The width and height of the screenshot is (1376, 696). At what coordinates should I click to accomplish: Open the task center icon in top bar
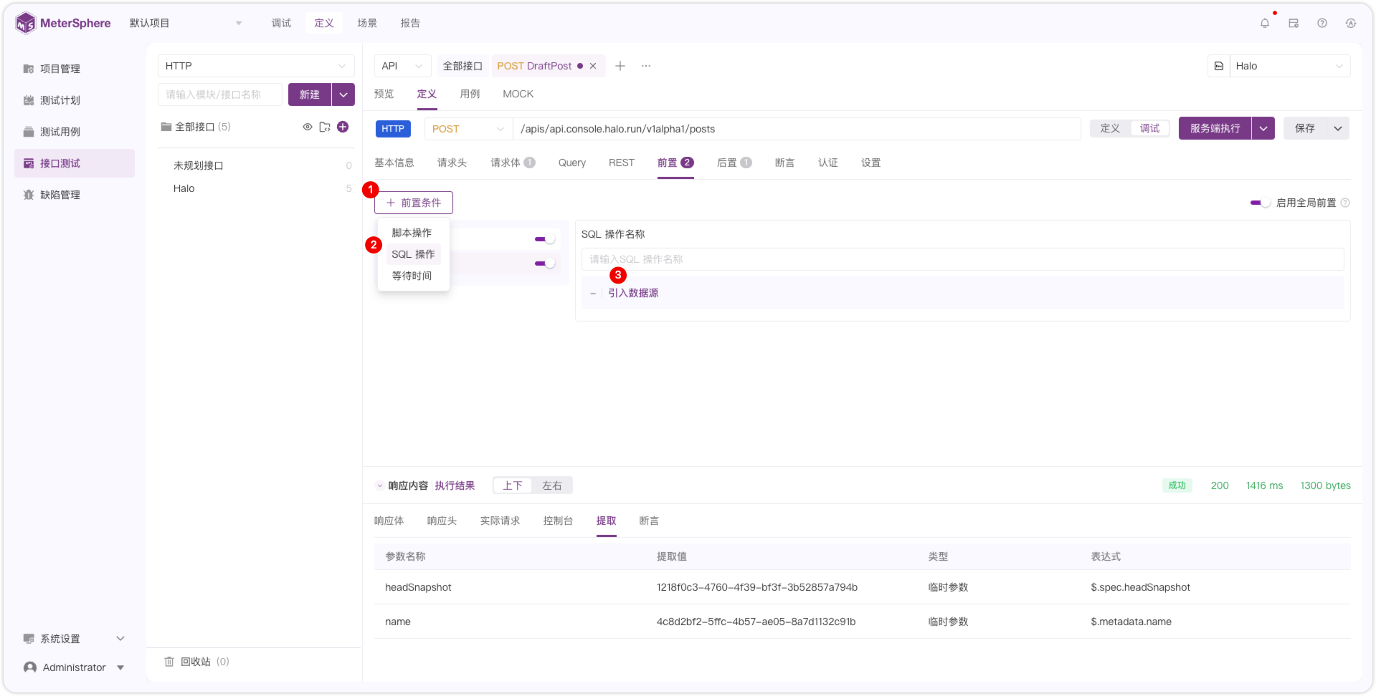tap(1294, 23)
